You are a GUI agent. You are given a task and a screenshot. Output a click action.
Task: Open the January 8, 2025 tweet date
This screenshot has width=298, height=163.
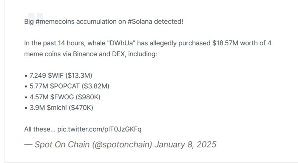185,145
